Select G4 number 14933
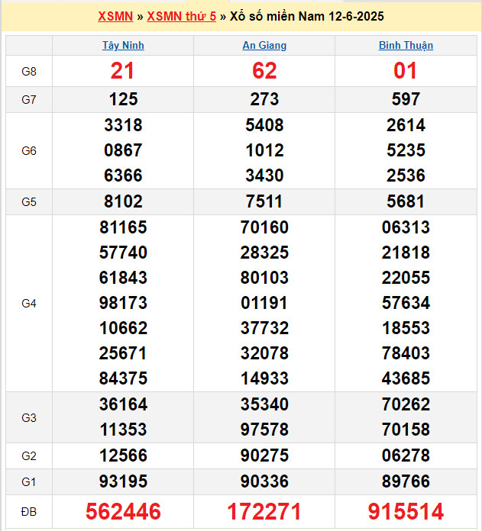 pos(264,378)
